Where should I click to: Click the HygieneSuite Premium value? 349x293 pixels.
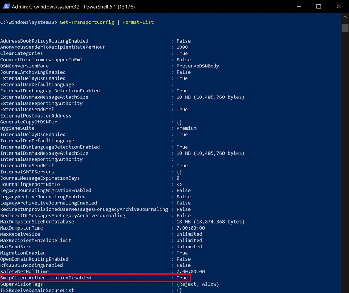click(x=186, y=128)
